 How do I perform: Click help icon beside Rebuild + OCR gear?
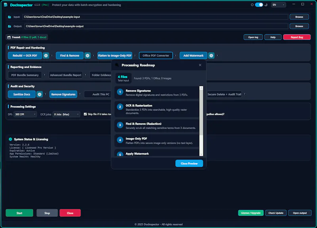coord(52,55)
